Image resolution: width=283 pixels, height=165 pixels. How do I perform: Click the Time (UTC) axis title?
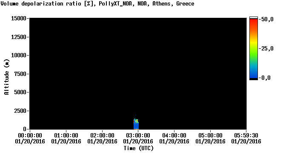click(x=138, y=148)
